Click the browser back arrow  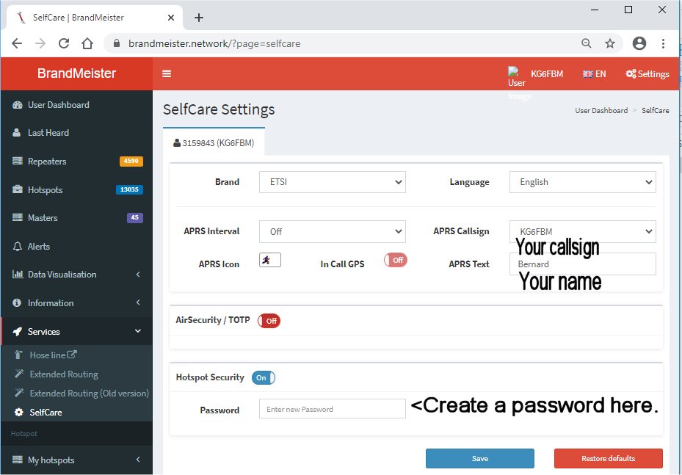pyautogui.click(x=17, y=43)
